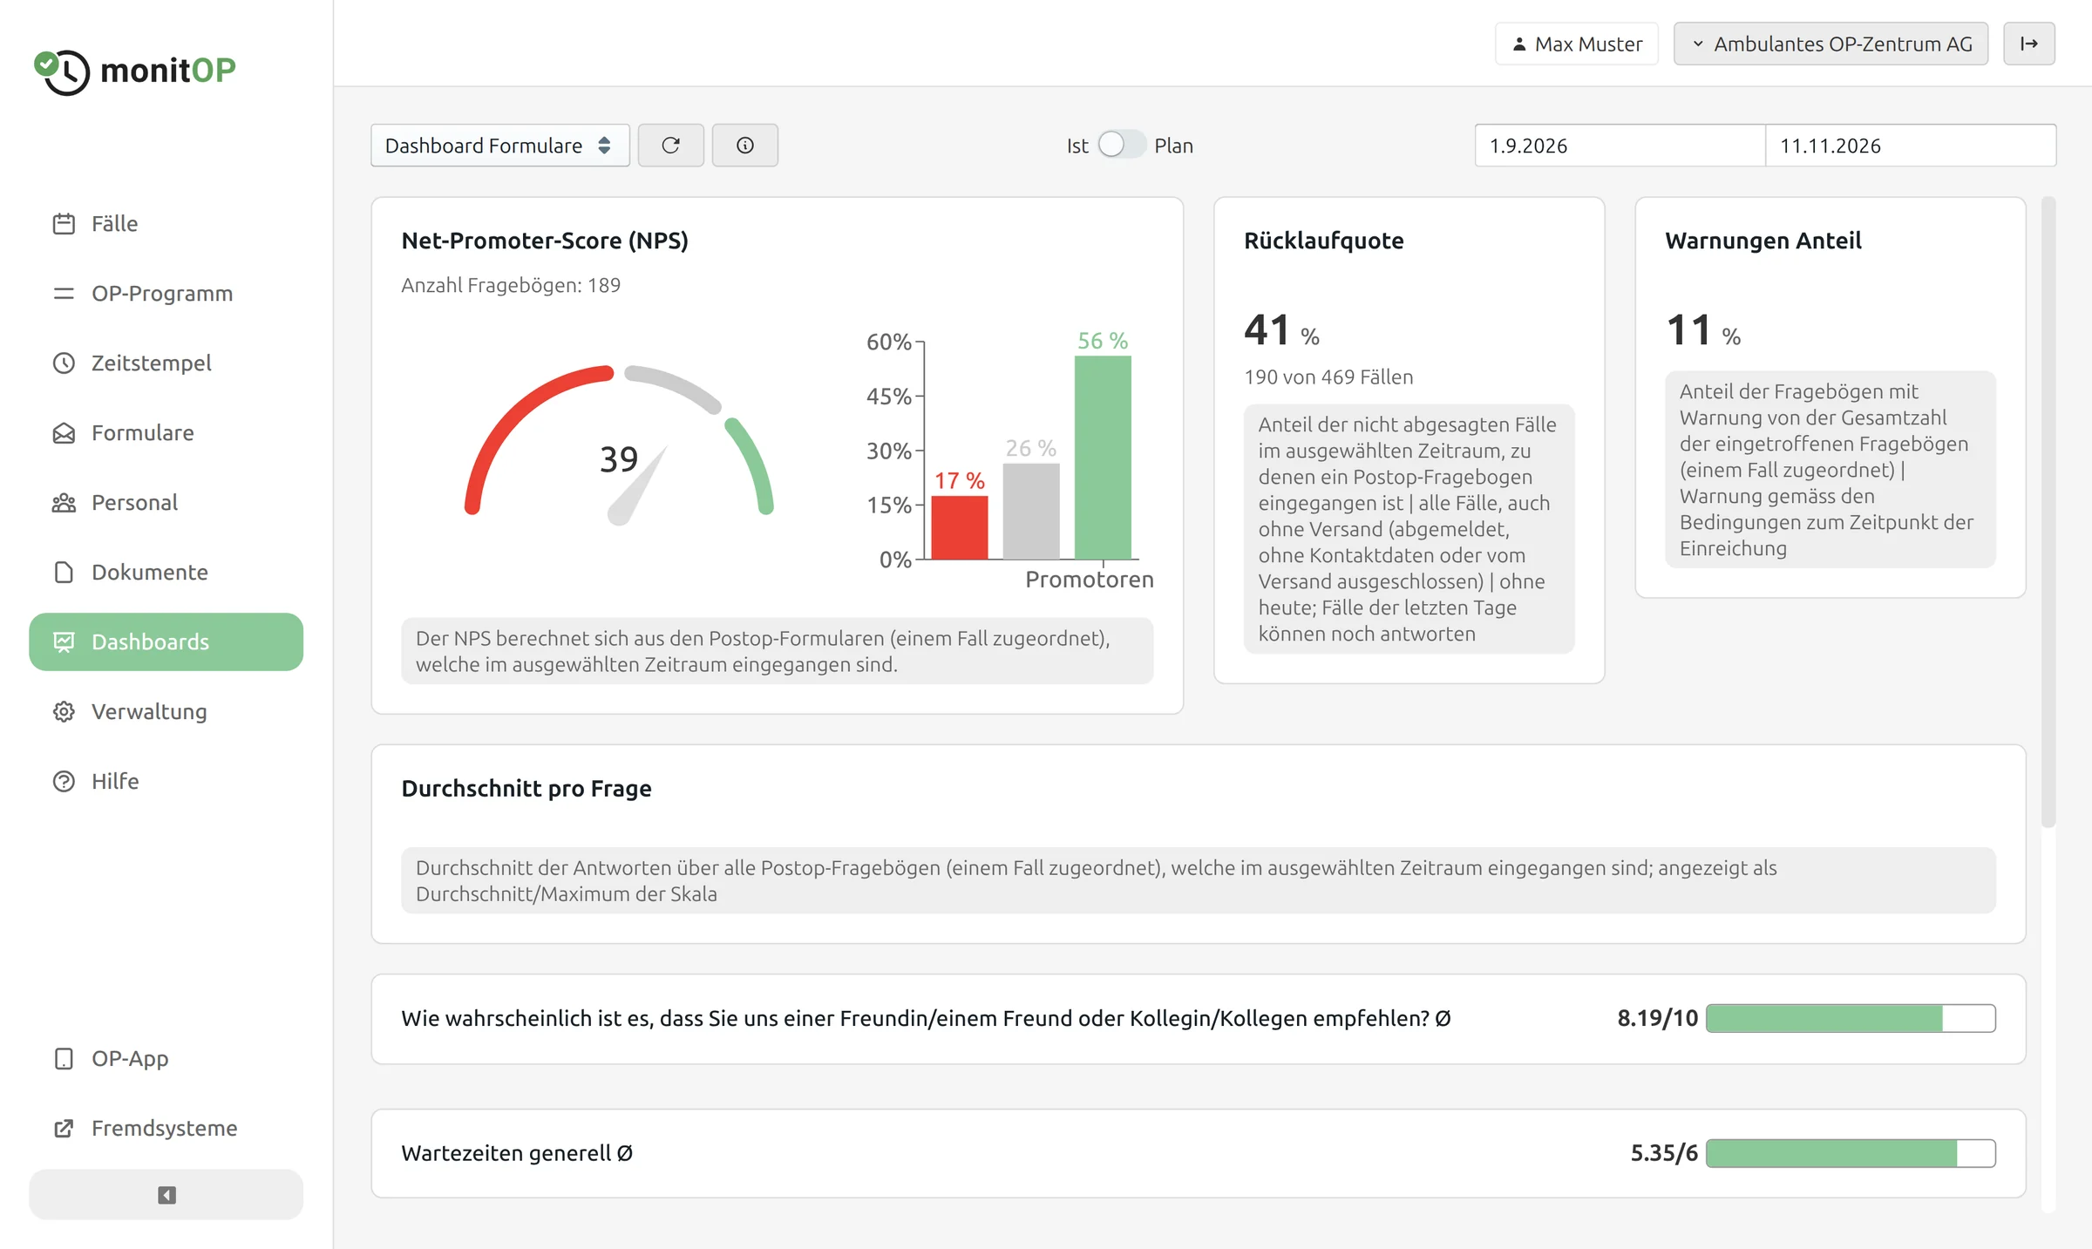2092x1249 pixels.
Task: Click the "Durchschnitt pro Frage" heading
Action: [x=526, y=789]
